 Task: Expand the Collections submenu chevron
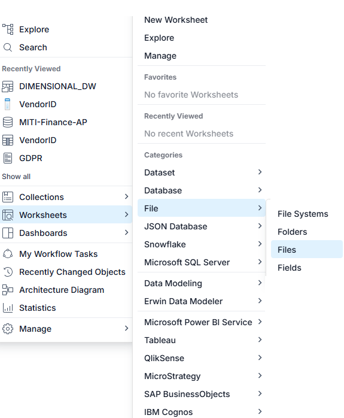pyautogui.click(x=126, y=197)
